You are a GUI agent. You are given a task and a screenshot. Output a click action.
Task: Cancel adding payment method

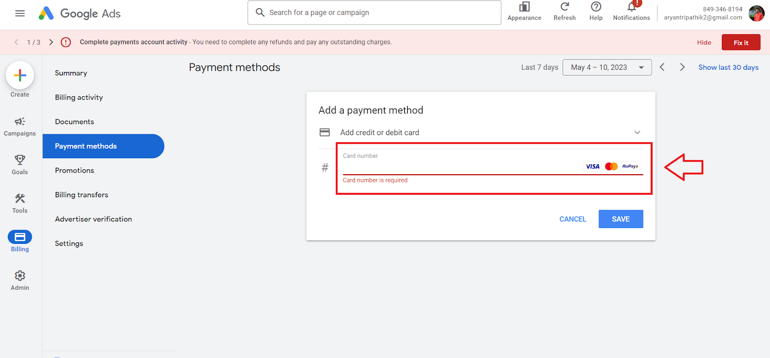pyautogui.click(x=573, y=219)
